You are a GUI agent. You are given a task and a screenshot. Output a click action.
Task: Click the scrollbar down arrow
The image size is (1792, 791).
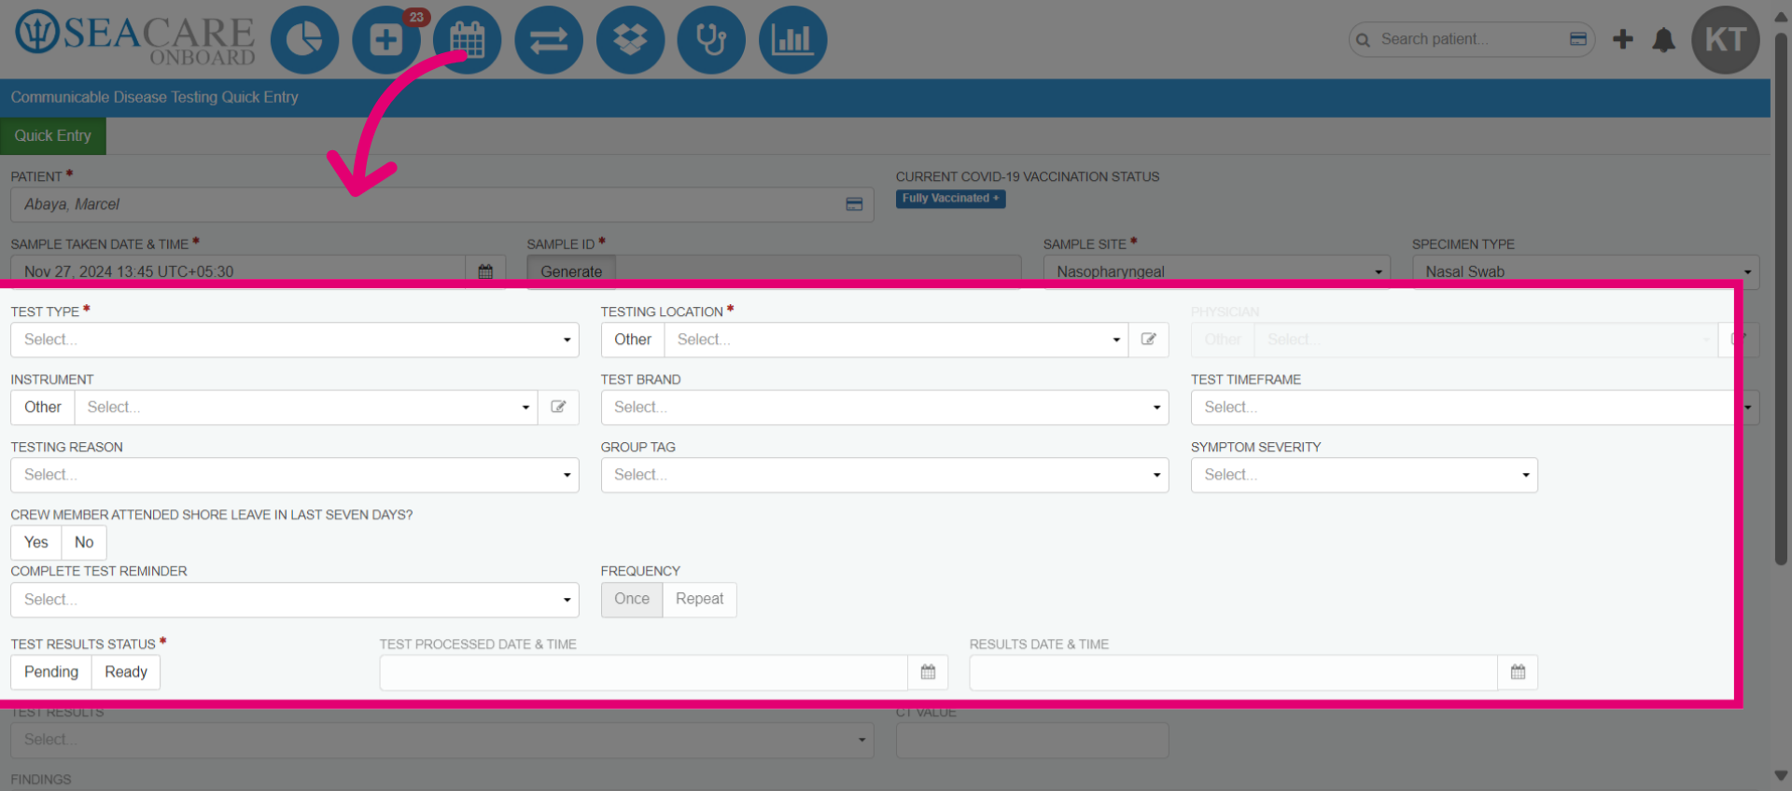point(1781,776)
